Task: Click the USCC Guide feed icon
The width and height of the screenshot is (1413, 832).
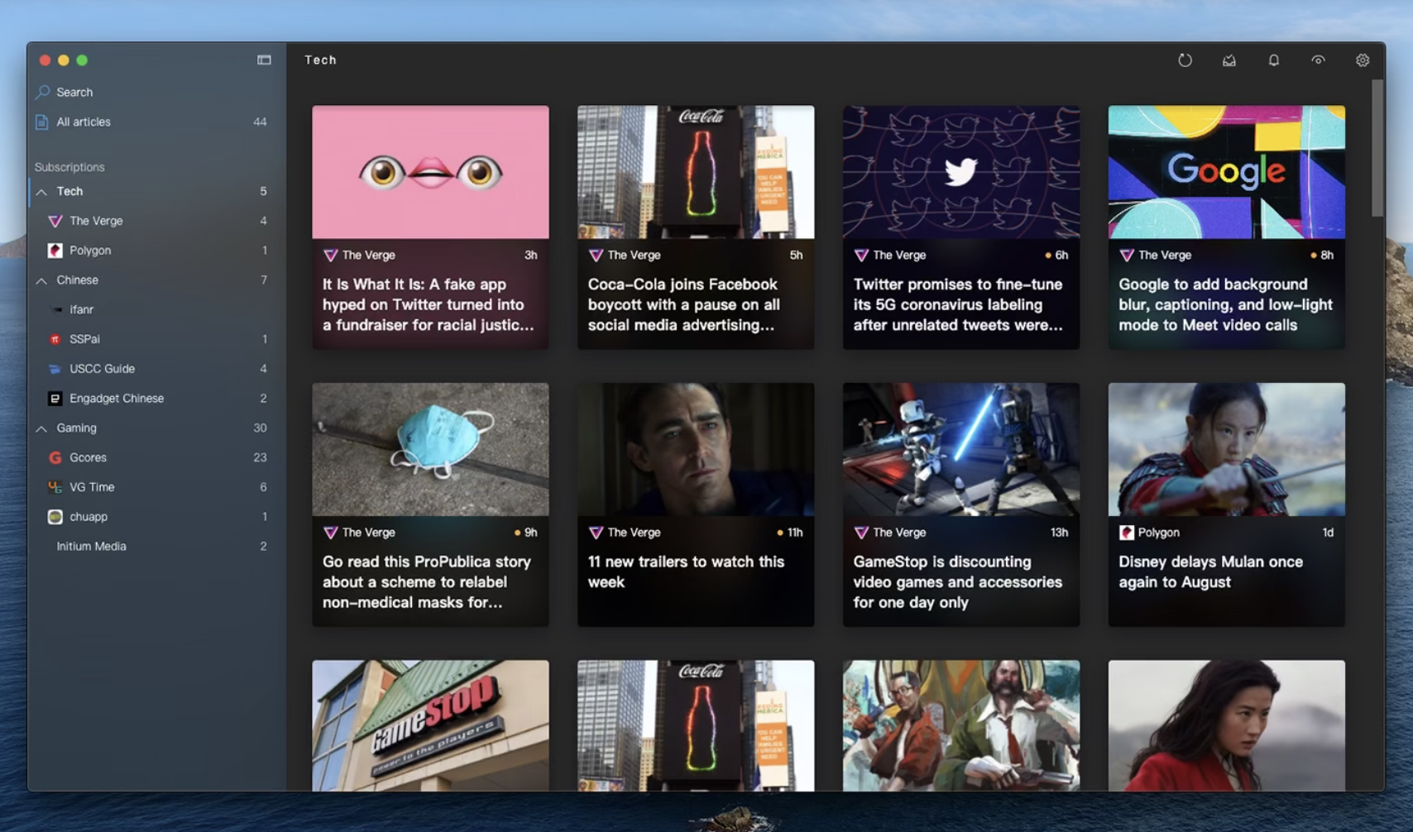Action: click(x=55, y=369)
